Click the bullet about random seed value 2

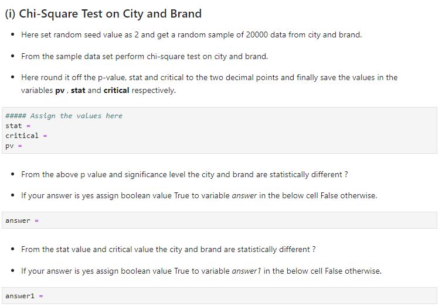pyautogui.click(x=191, y=35)
